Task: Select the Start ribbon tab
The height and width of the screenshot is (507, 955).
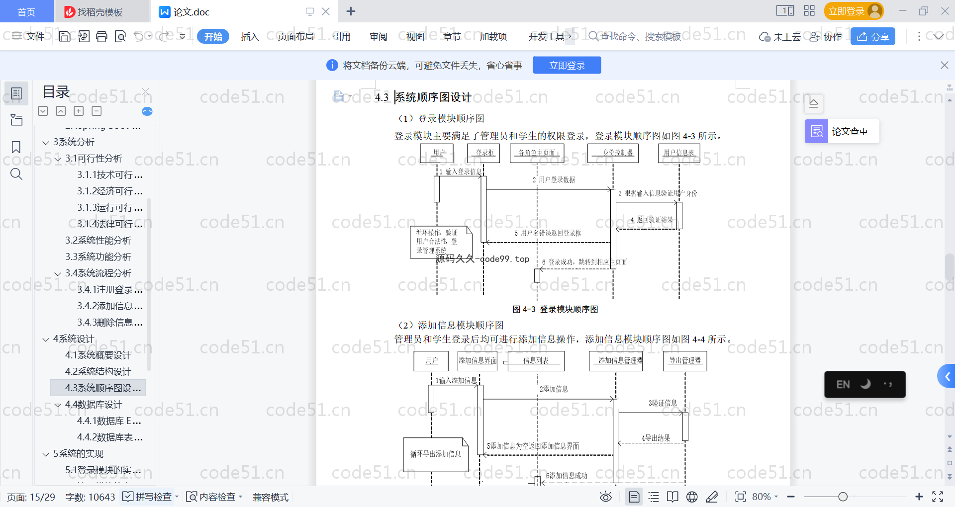Action: coord(213,36)
